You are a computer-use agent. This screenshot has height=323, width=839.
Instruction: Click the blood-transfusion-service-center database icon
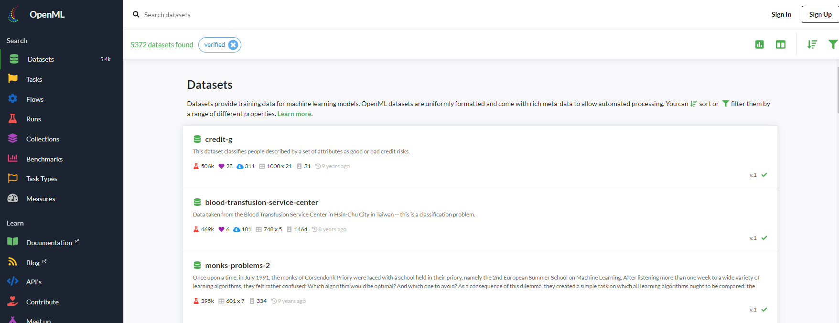pyautogui.click(x=197, y=202)
